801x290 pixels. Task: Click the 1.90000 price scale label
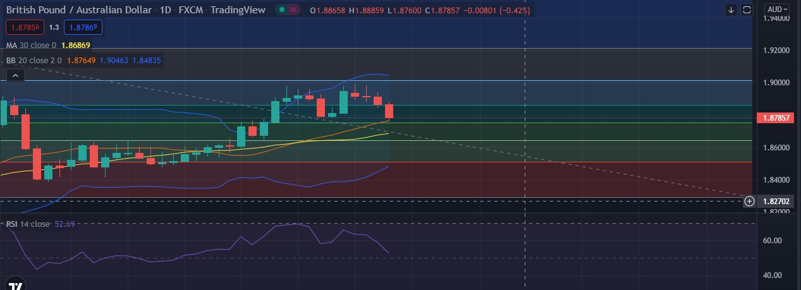(x=776, y=83)
